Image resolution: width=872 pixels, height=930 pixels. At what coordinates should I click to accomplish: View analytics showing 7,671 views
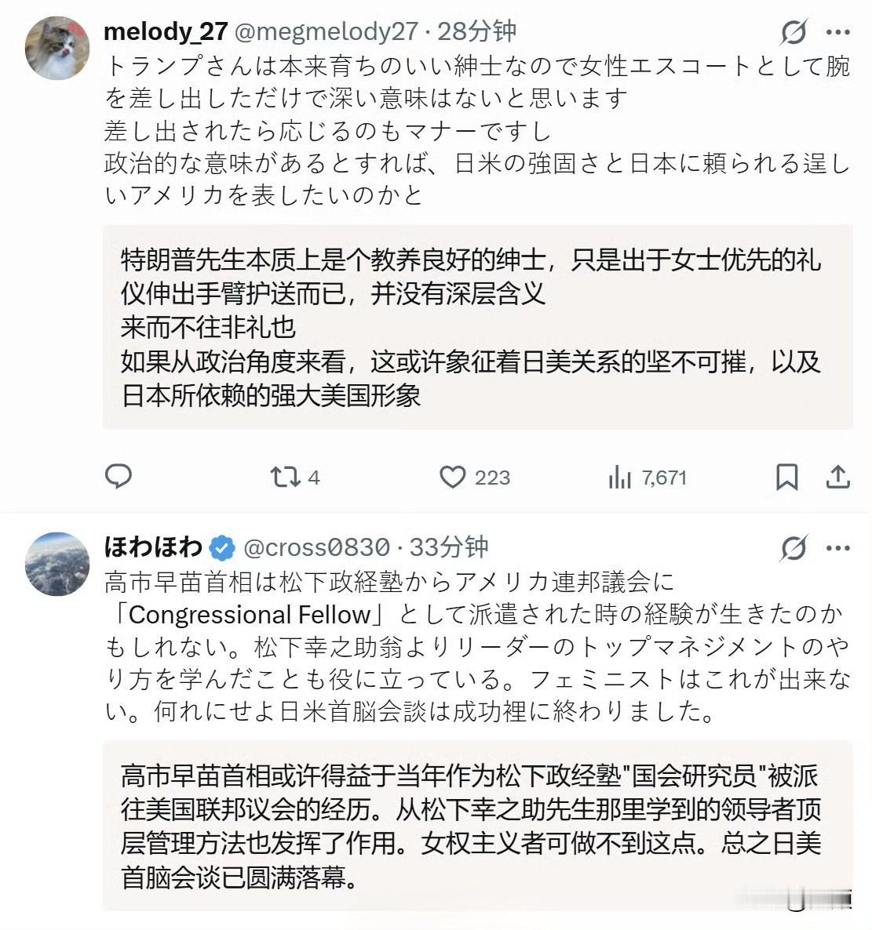(620, 477)
